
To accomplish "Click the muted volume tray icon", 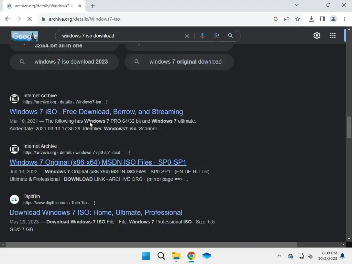I will [310, 256].
